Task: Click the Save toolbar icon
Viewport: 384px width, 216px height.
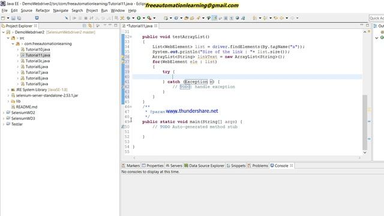Action: coord(13,18)
